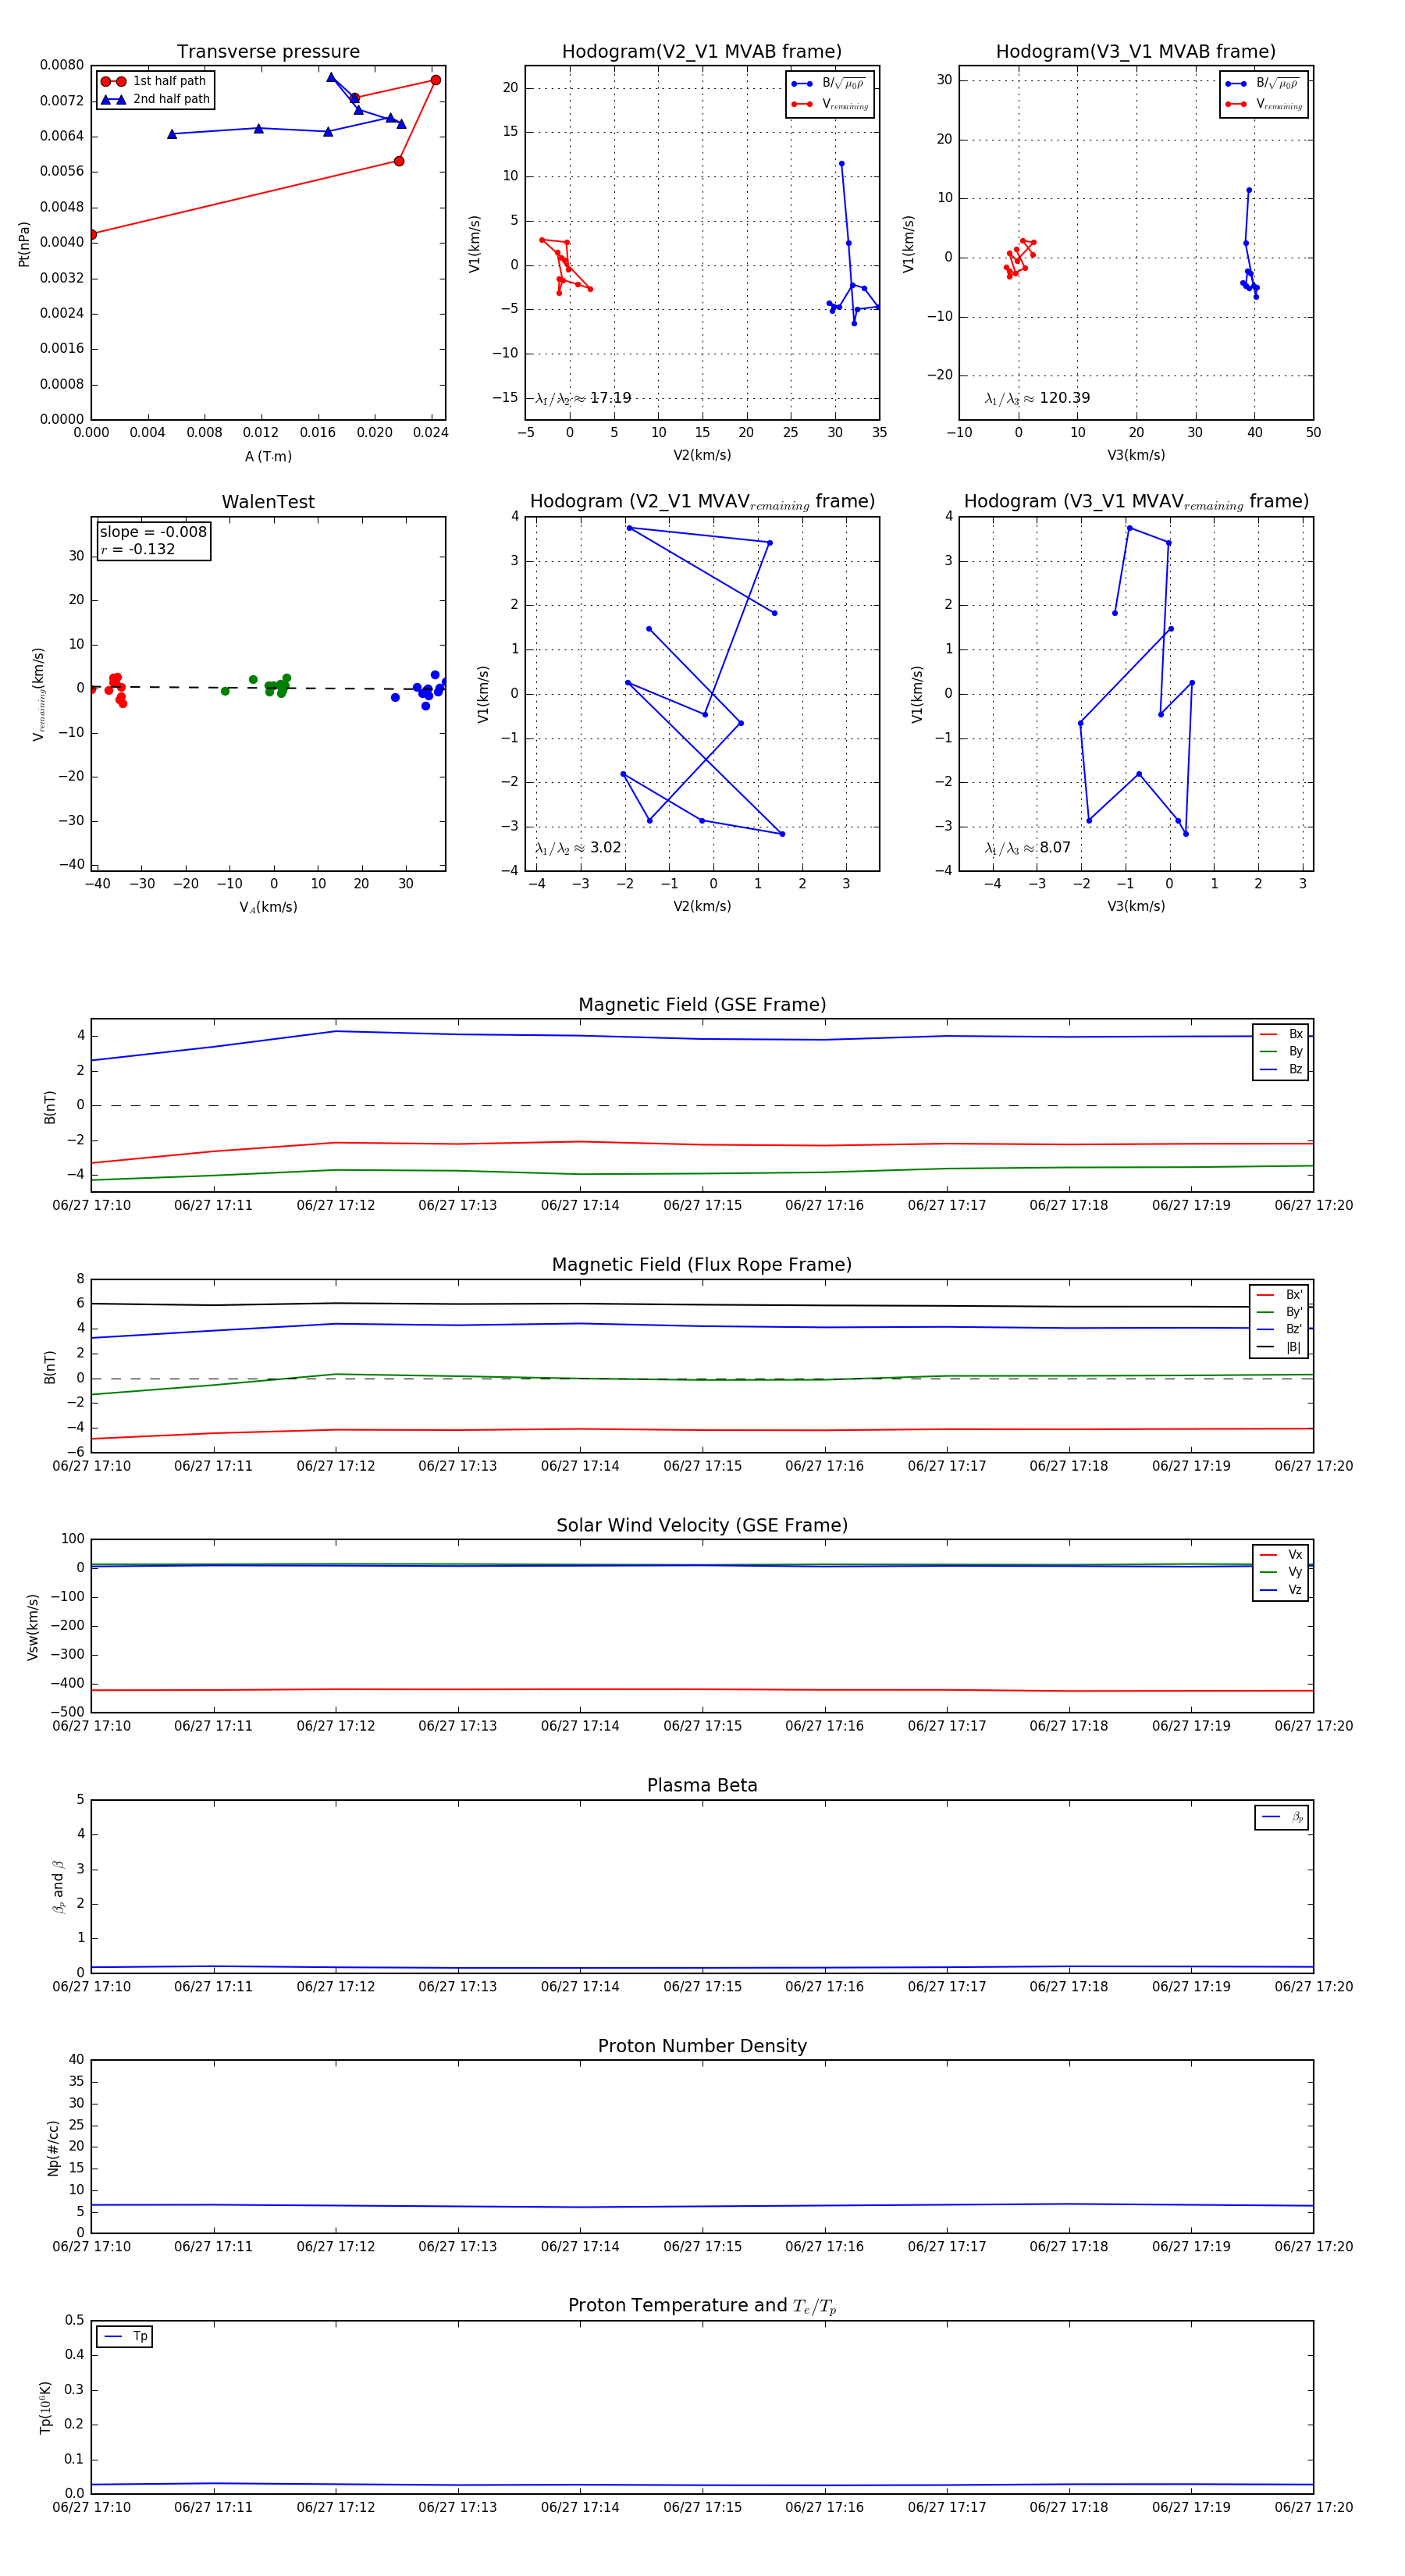This screenshot has height=2576, width=1405.
Task: Click the 'Tp' legend entry in temperature plot
Action: tap(126, 2336)
